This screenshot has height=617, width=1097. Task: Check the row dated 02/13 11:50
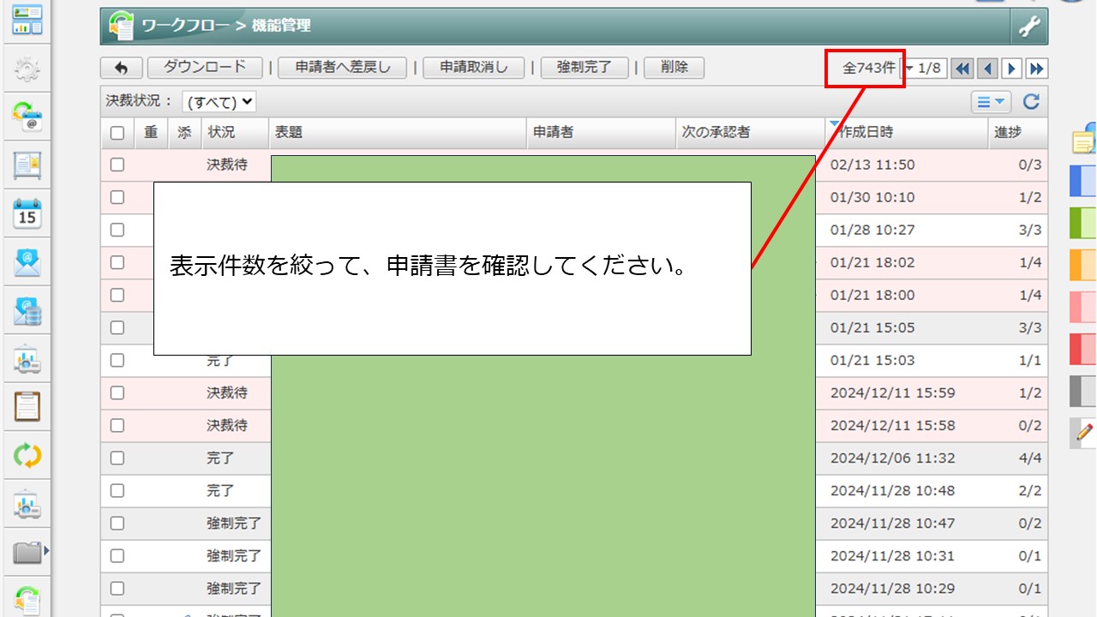coord(117,165)
